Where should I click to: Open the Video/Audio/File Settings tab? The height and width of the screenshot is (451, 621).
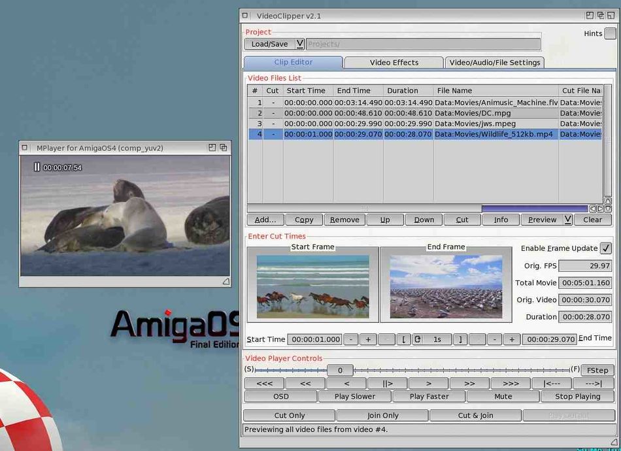tap(494, 63)
